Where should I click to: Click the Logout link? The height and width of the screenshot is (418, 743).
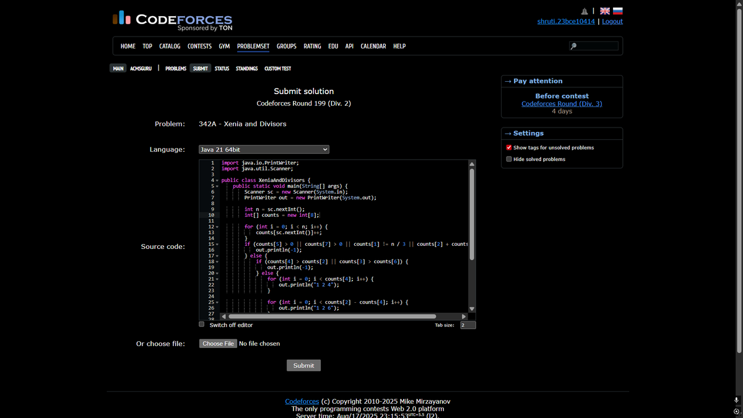pos(612,21)
